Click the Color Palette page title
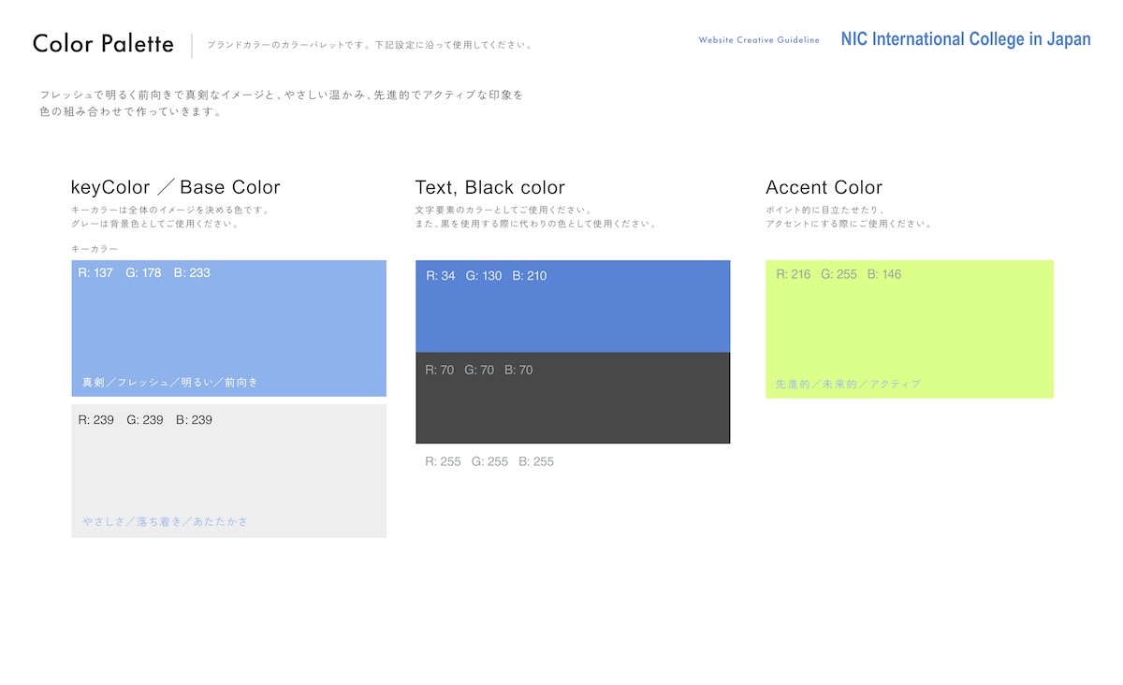Screen dimensions: 1123x685 pos(103,44)
